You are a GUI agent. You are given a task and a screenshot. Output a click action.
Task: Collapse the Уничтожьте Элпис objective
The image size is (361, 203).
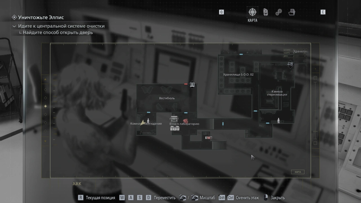[14, 17]
